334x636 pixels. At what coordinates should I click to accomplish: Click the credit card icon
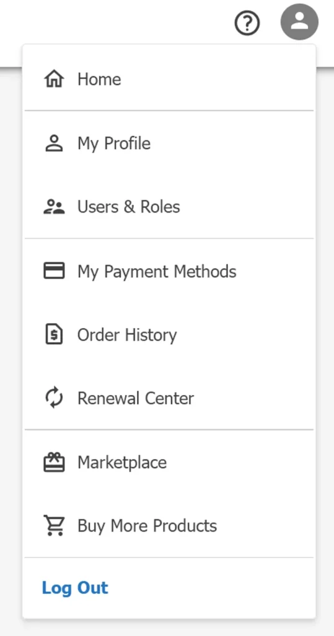(54, 271)
